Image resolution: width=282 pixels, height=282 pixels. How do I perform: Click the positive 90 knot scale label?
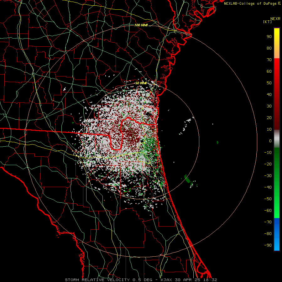click(x=269, y=37)
